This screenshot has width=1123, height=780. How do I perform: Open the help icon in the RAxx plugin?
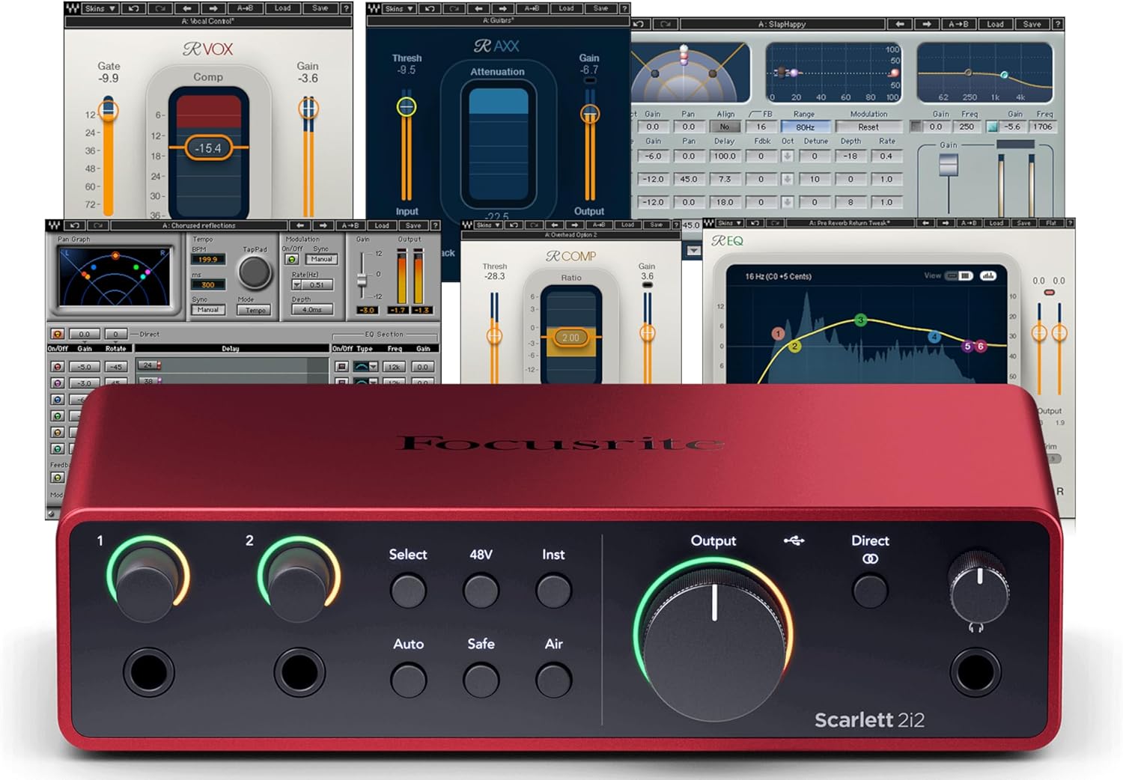625,8
